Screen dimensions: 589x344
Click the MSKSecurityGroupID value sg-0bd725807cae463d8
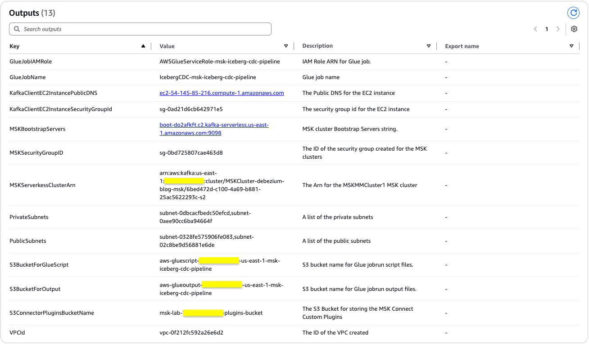coord(191,153)
